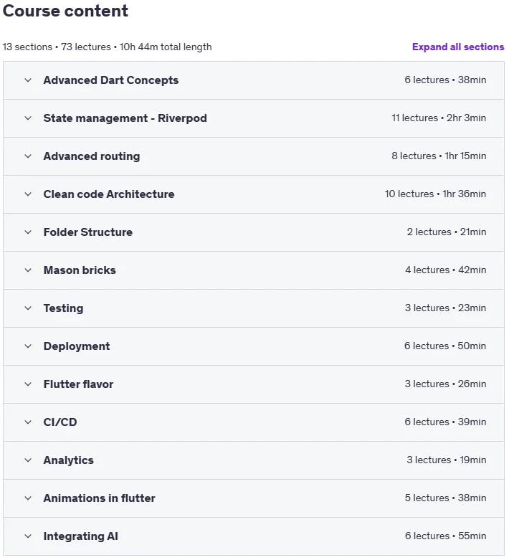Expand the Advanced routing chevron
This screenshot has width=509, height=560.
click(28, 156)
